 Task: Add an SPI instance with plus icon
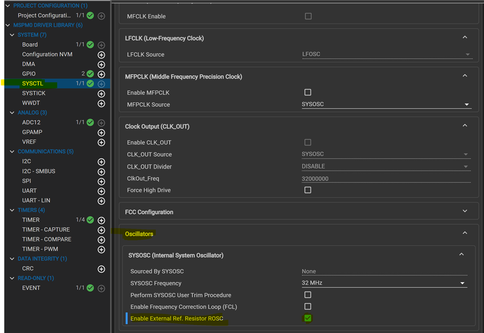[101, 182]
